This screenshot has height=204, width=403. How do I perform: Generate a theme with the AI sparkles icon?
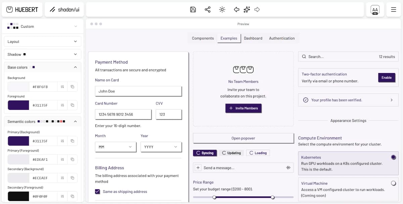247,9
